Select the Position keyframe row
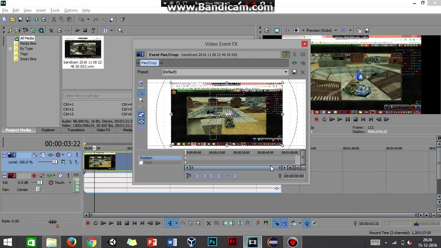 [160, 158]
